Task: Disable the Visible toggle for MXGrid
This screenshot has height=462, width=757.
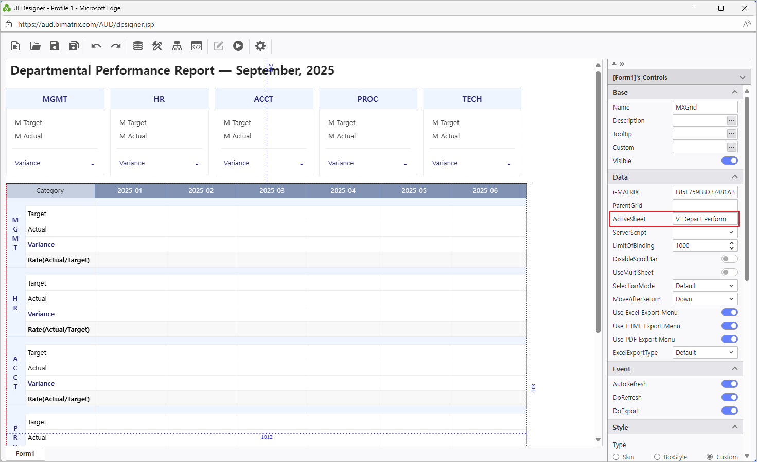Action: tap(729, 161)
